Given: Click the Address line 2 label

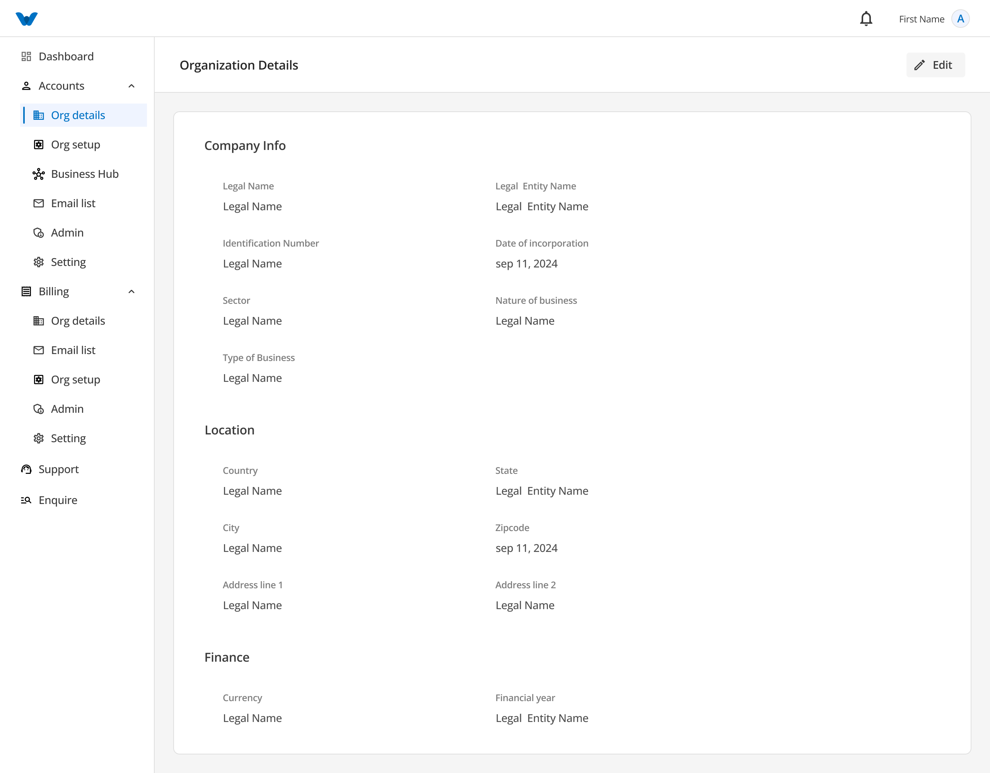Looking at the screenshot, I should (x=526, y=585).
